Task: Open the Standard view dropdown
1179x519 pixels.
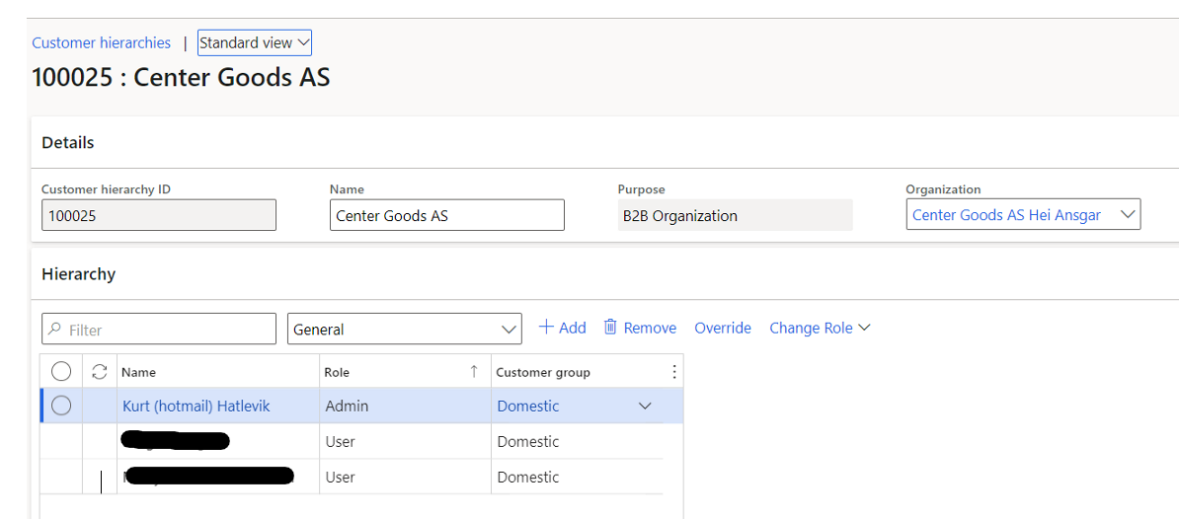Action: coord(255,43)
